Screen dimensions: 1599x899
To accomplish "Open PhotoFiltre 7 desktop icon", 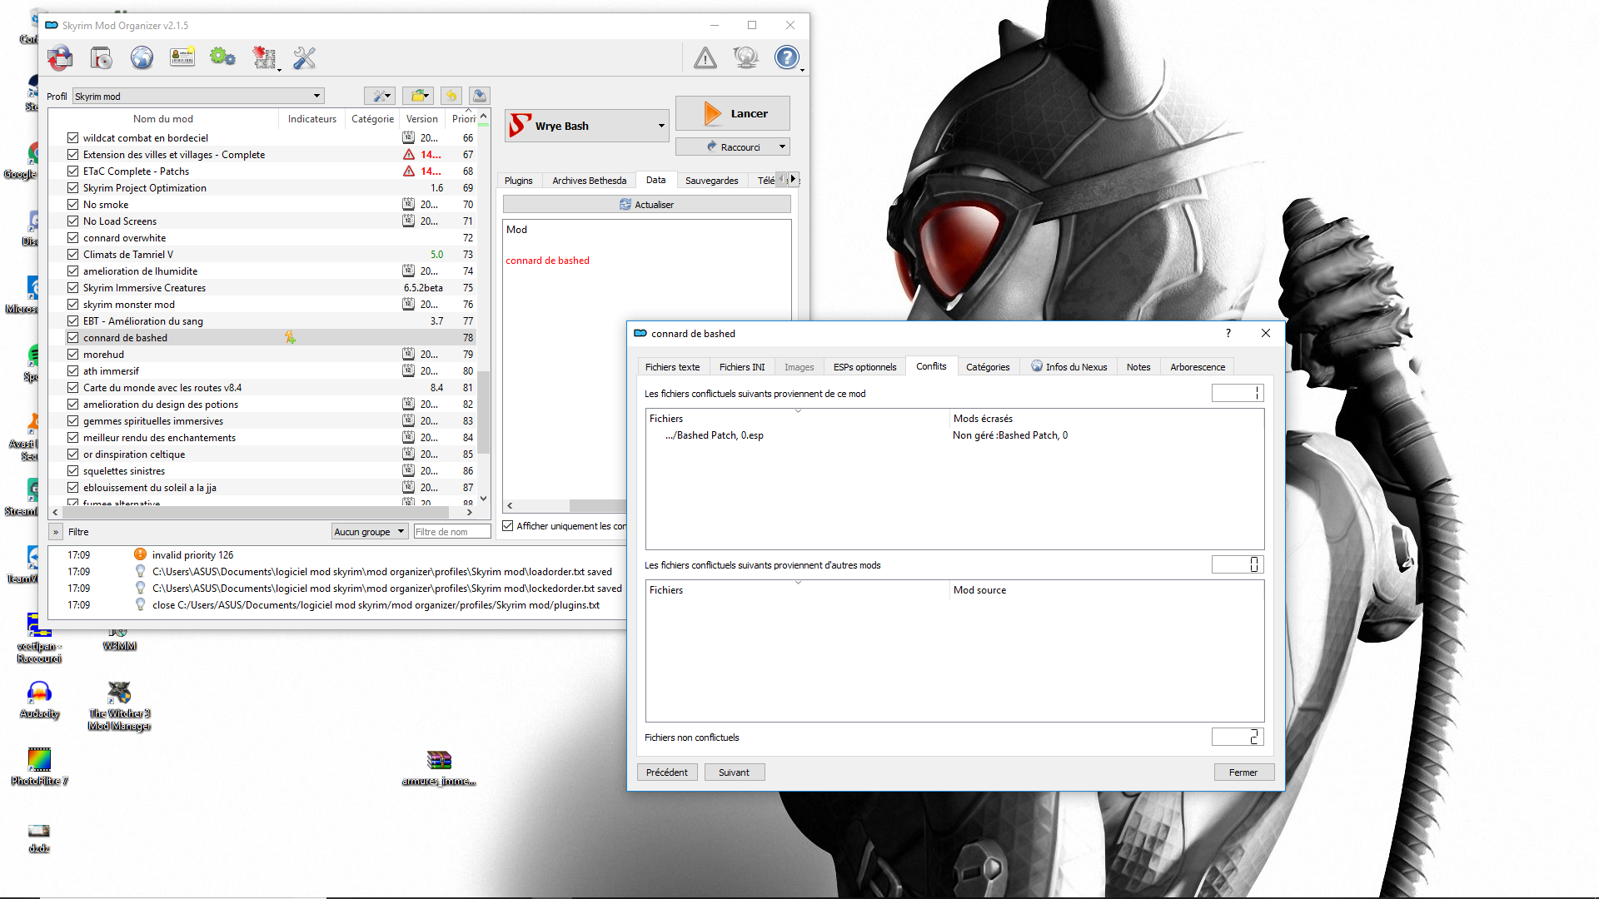I will point(39,767).
